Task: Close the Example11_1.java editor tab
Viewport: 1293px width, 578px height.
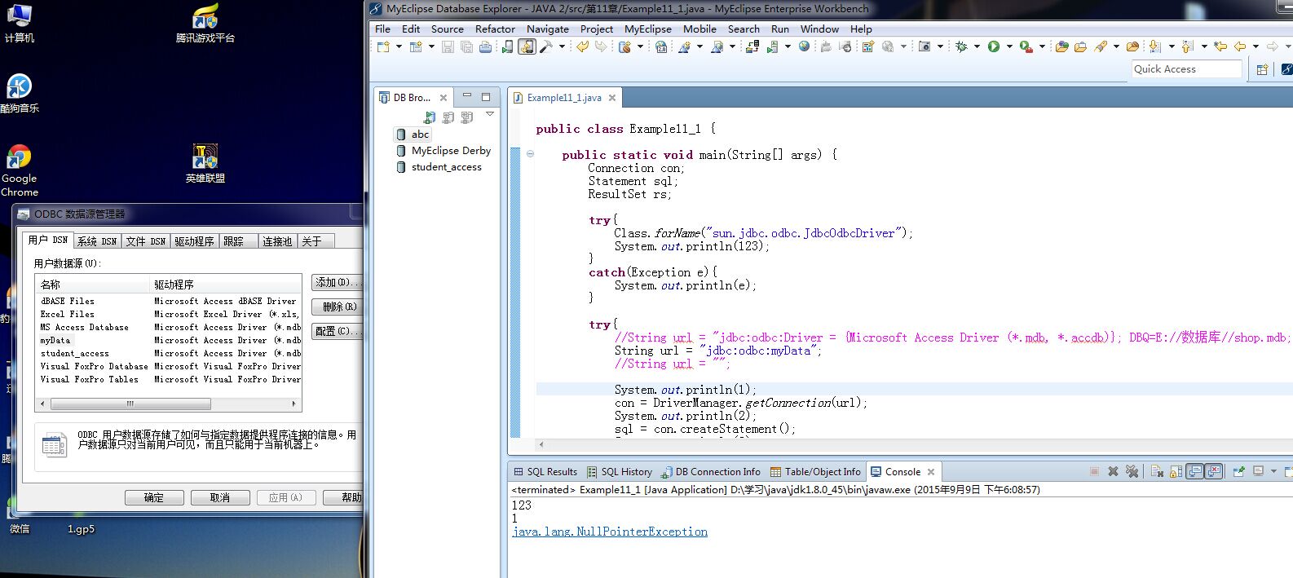Action: pyautogui.click(x=612, y=98)
